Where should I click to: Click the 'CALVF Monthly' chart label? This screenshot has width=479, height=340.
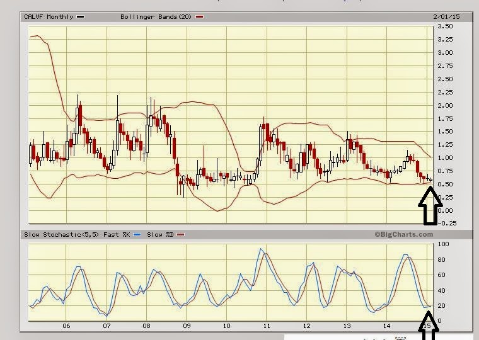click(49, 17)
